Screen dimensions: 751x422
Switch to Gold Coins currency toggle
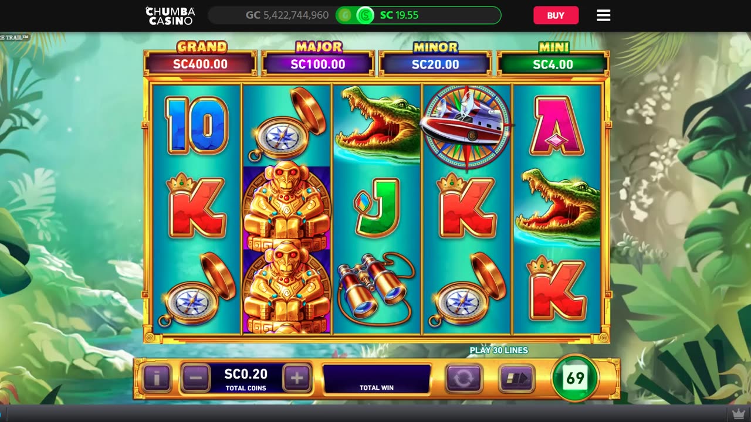344,15
